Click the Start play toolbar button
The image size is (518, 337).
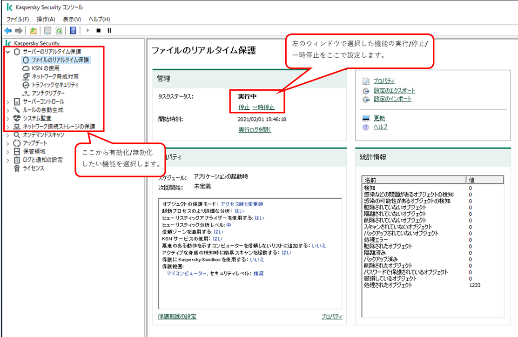pyautogui.click(x=88, y=30)
